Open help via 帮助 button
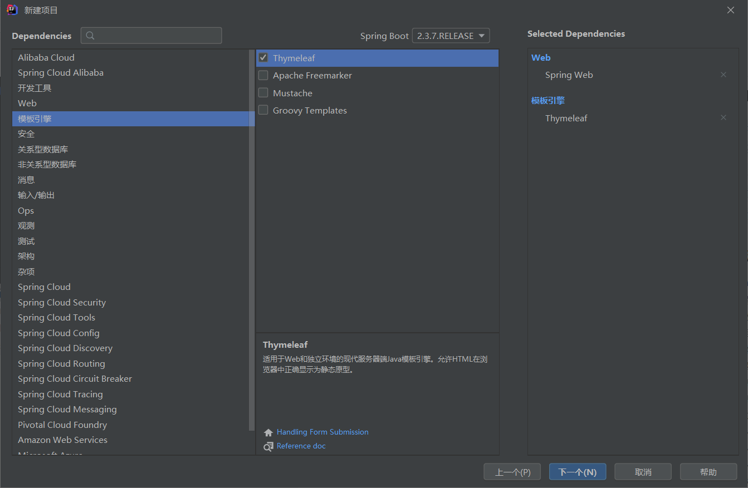The image size is (748, 488). coord(708,472)
